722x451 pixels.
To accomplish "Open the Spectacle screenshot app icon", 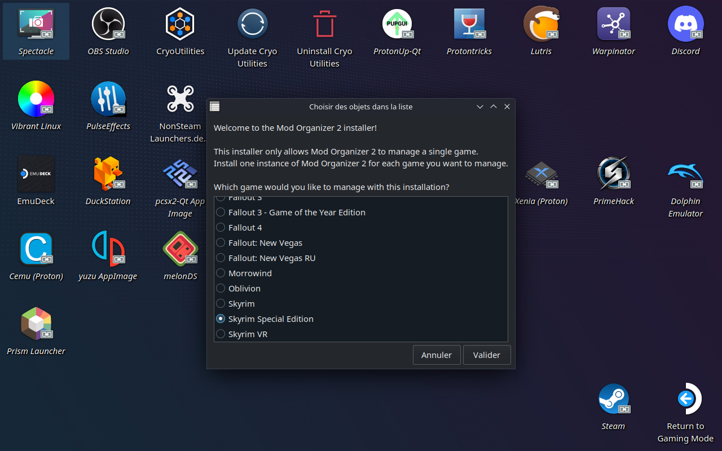I will click(36, 24).
